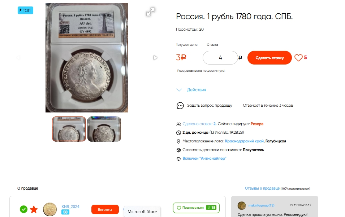The image size is (345, 217).
Task: Click the heart favorite icon
Action: [x=298, y=58]
